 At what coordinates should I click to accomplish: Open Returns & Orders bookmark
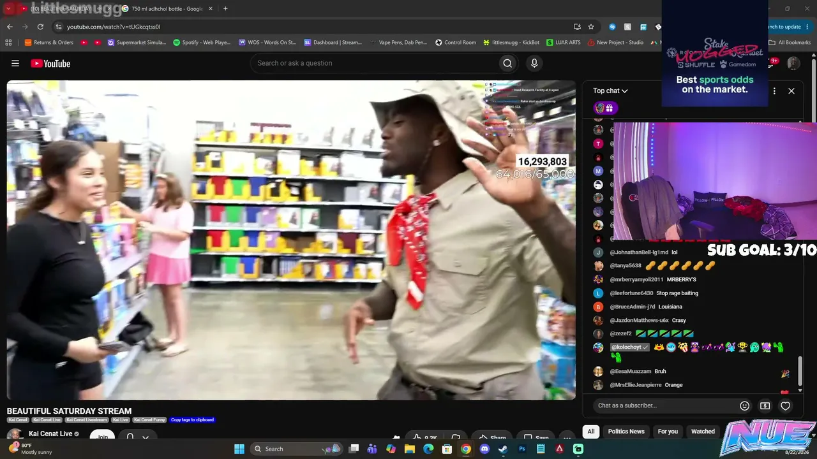point(49,43)
